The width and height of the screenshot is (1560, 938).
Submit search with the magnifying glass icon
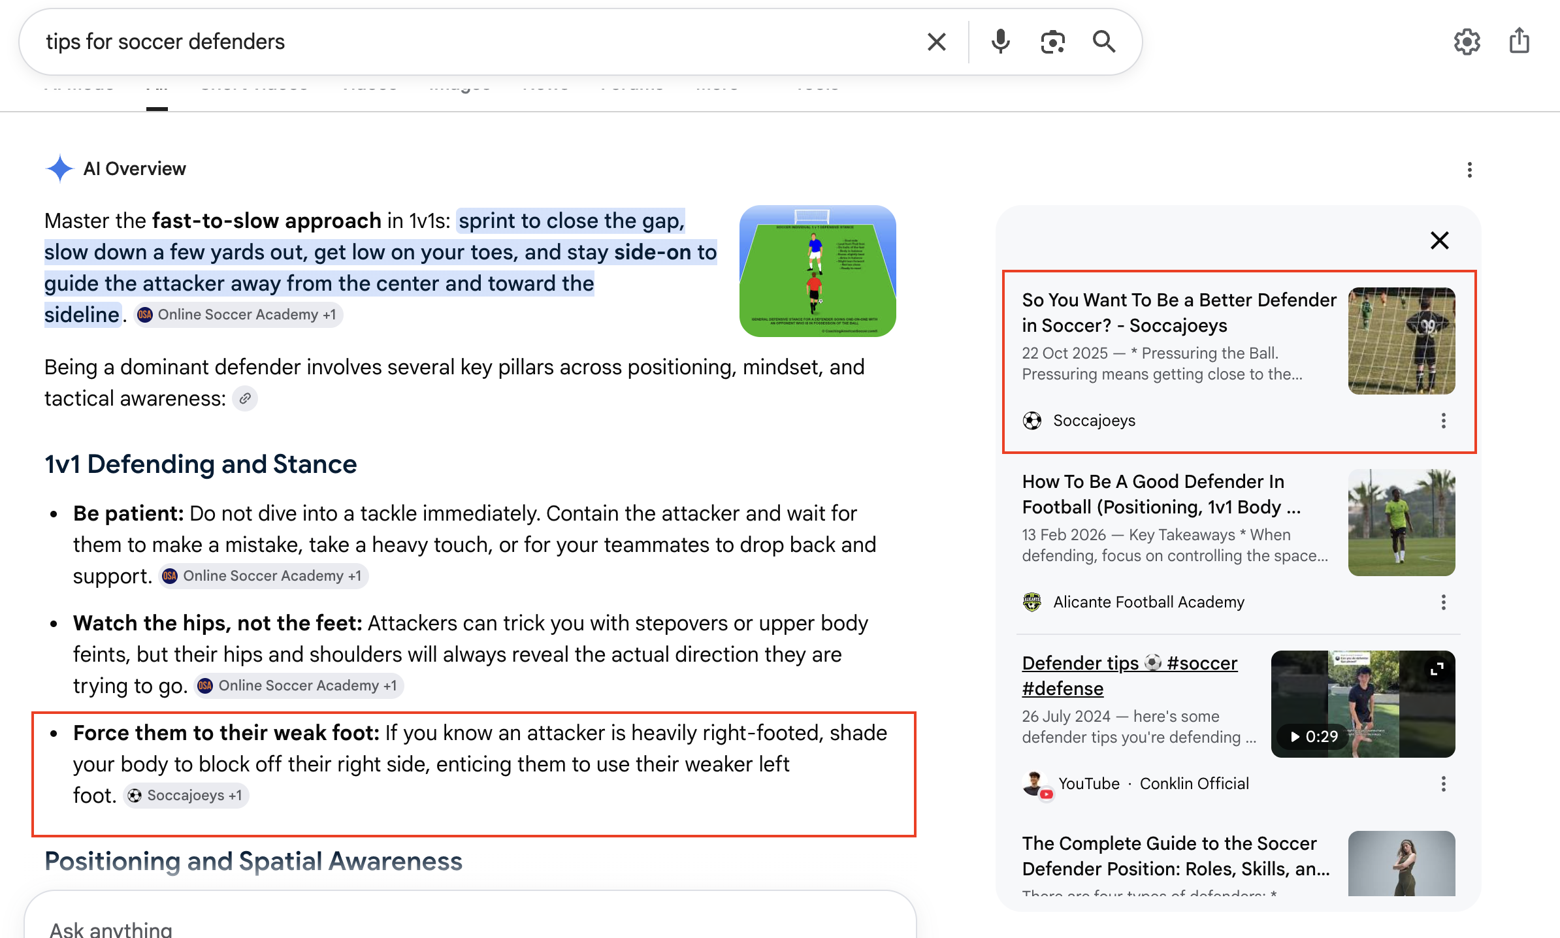pos(1104,42)
